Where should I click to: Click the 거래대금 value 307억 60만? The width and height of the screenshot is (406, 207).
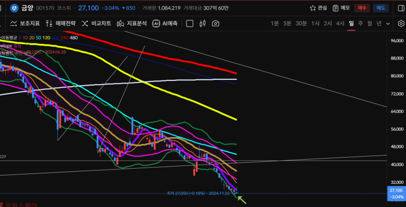pyautogui.click(x=216, y=8)
